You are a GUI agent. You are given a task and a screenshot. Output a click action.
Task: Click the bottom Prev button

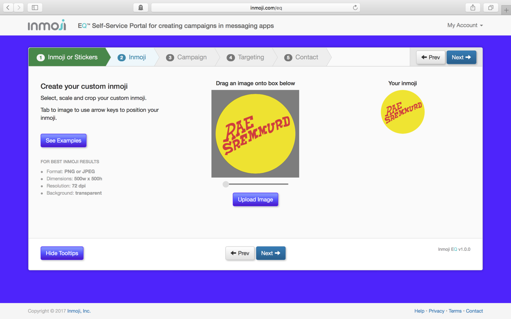coord(240,253)
